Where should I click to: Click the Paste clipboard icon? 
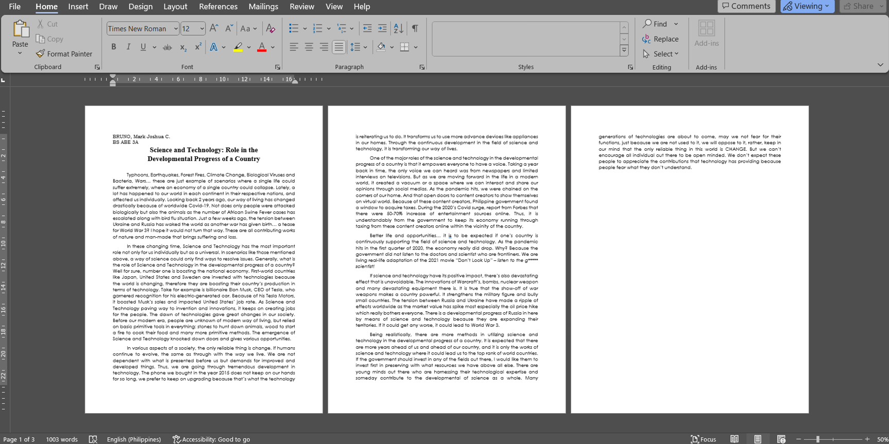click(x=21, y=29)
